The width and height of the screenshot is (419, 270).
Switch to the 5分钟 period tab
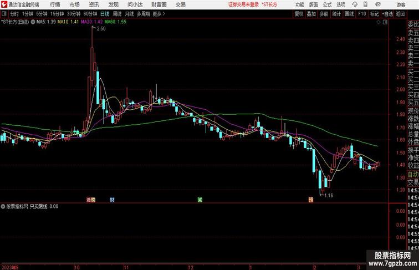(x=42, y=14)
